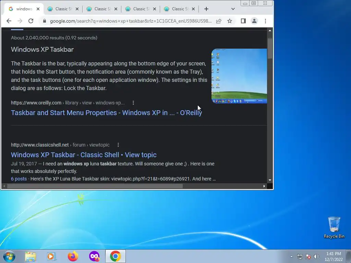
Task: Open the purple masked browser taskbar icon
Action: (x=94, y=256)
